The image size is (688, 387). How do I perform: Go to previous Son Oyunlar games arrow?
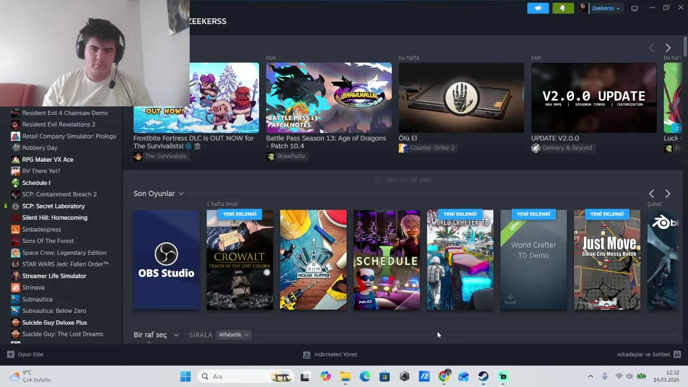pyautogui.click(x=651, y=193)
